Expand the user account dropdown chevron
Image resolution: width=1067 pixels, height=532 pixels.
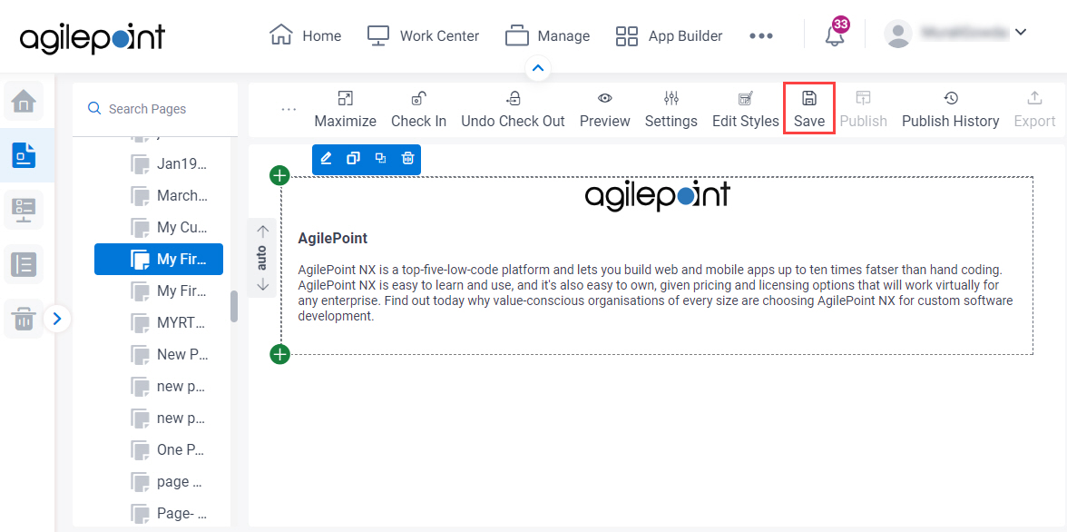coord(1020,32)
